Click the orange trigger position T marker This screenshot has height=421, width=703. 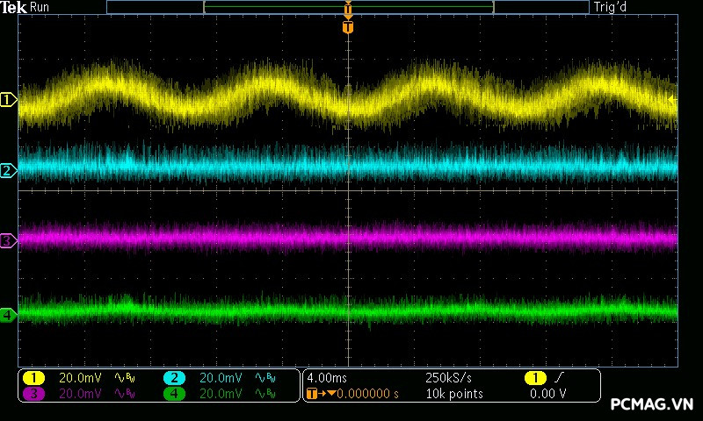click(348, 27)
